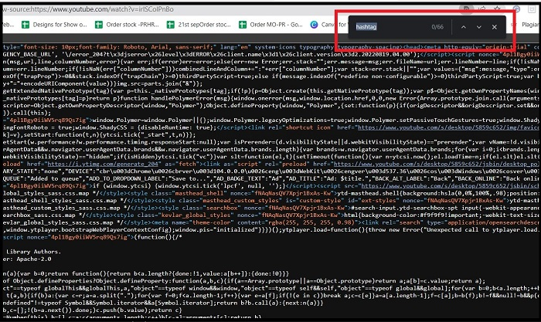Click Sheets icon of 'Order stock -PRHR' bookmark
Viewport: 541px width, 322px height.
[99, 25]
